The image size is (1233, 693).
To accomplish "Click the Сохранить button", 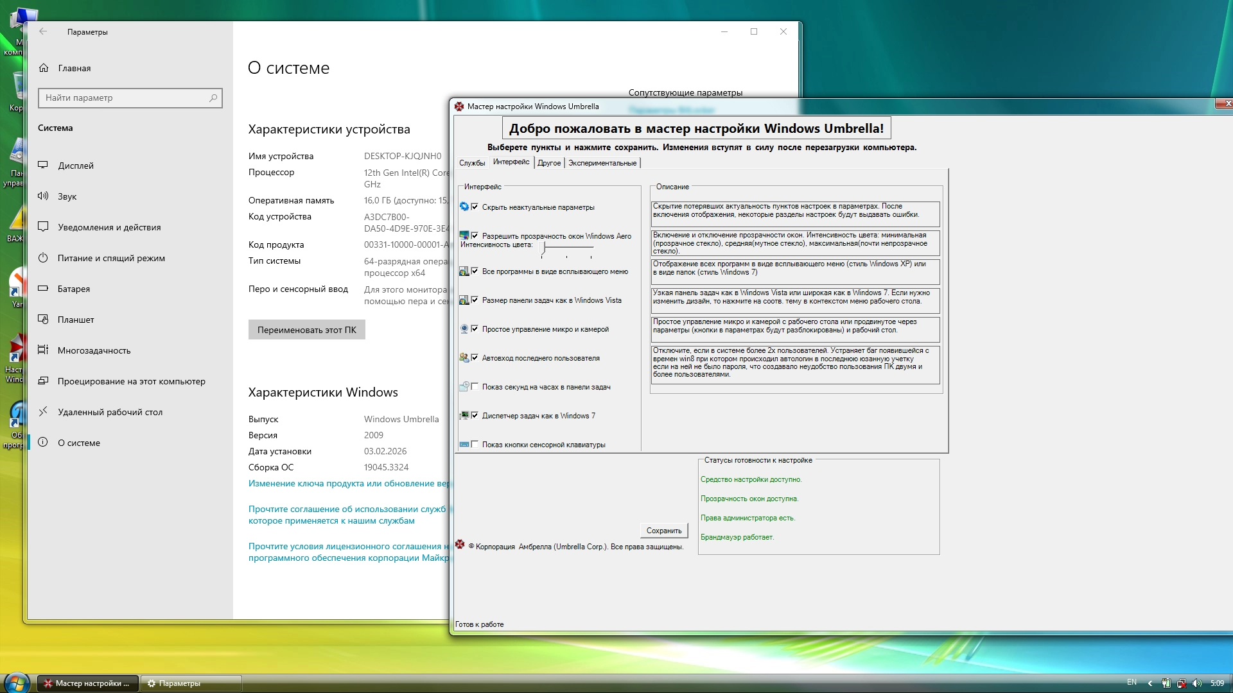I will pyautogui.click(x=663, y=531).
